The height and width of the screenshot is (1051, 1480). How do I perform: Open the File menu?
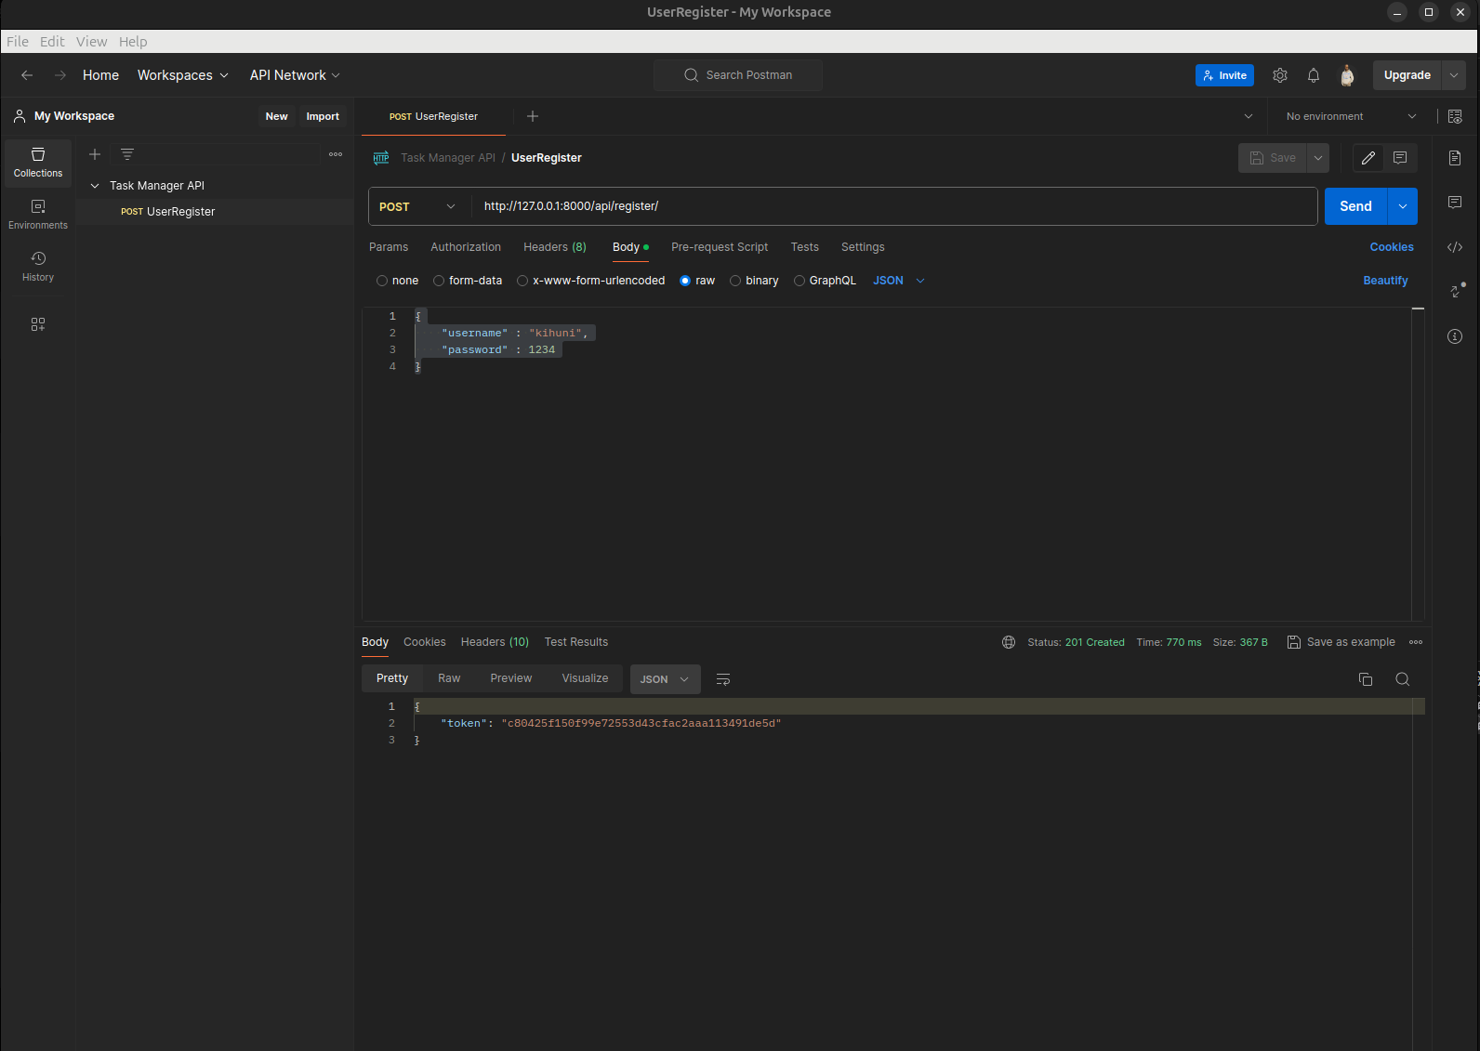pyautogui.click(x=18, y=42)
